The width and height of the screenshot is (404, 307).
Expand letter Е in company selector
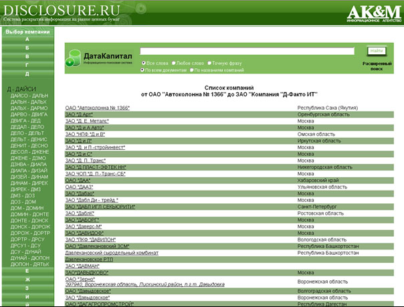(x=27, y=271)
